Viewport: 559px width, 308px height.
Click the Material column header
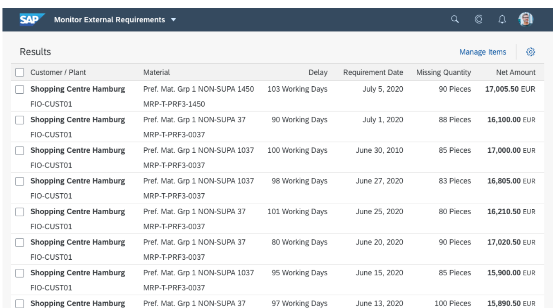coord(156,72)
